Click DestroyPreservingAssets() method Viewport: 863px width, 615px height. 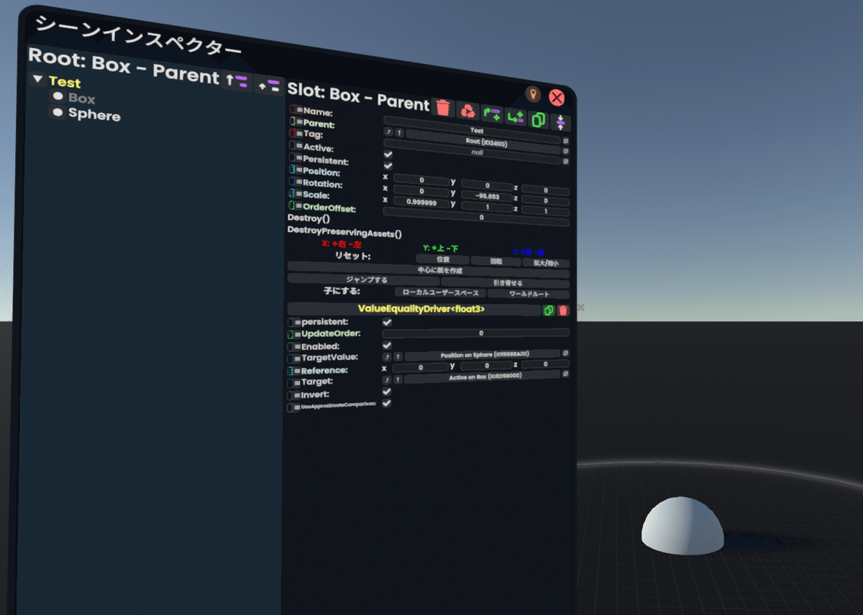tap(344, 233)
